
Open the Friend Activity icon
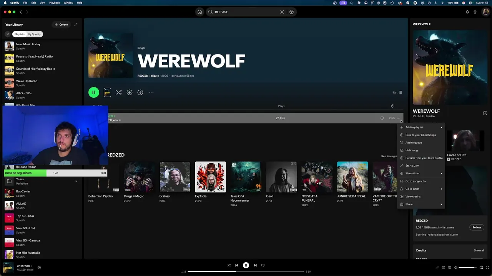tap(475, 12)
